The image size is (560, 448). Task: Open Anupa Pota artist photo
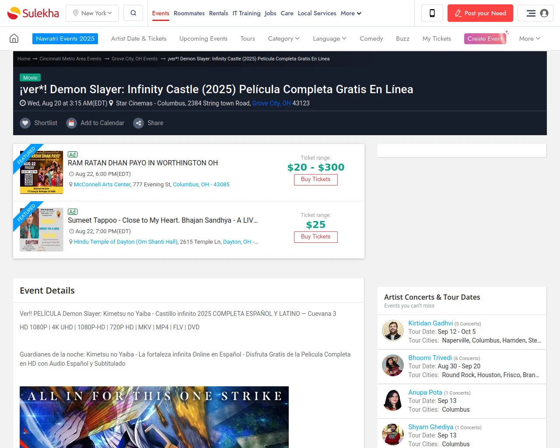[x=393, y=400]
